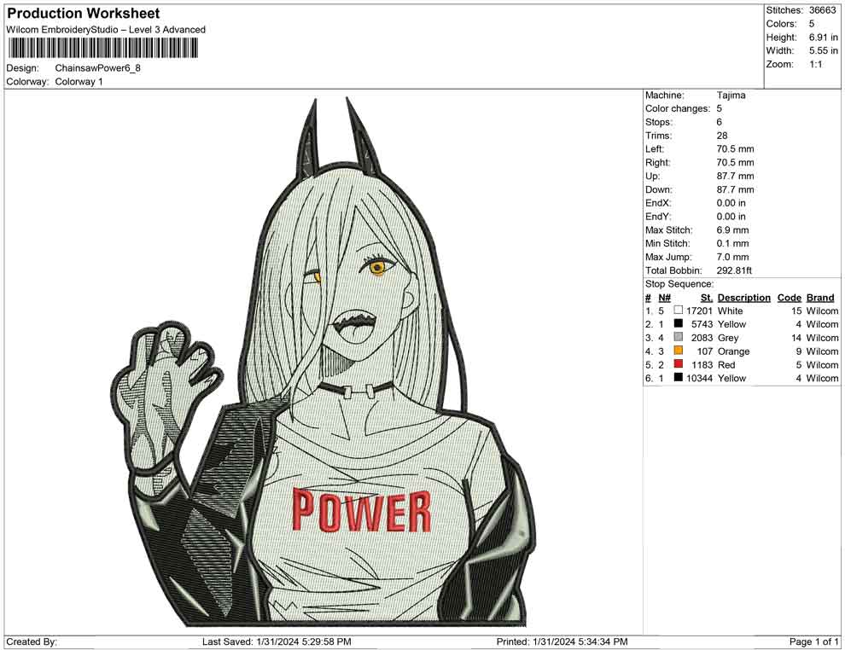The image size is (845, 650).
Task: Click the Height value "6.91 in"
Action: point(823,38)
